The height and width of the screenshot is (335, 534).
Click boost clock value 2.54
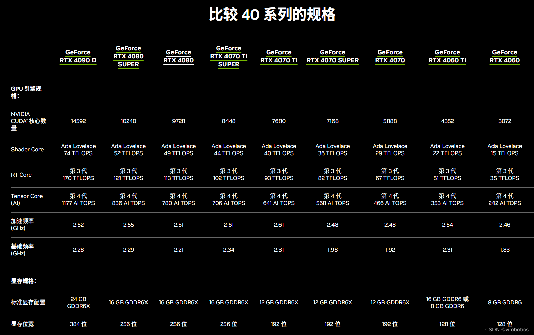click(x=448, y=225)
